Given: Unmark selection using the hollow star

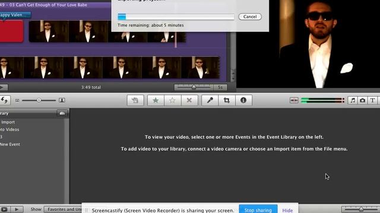Looking at the screenshot, I should [x=172, y=100].
